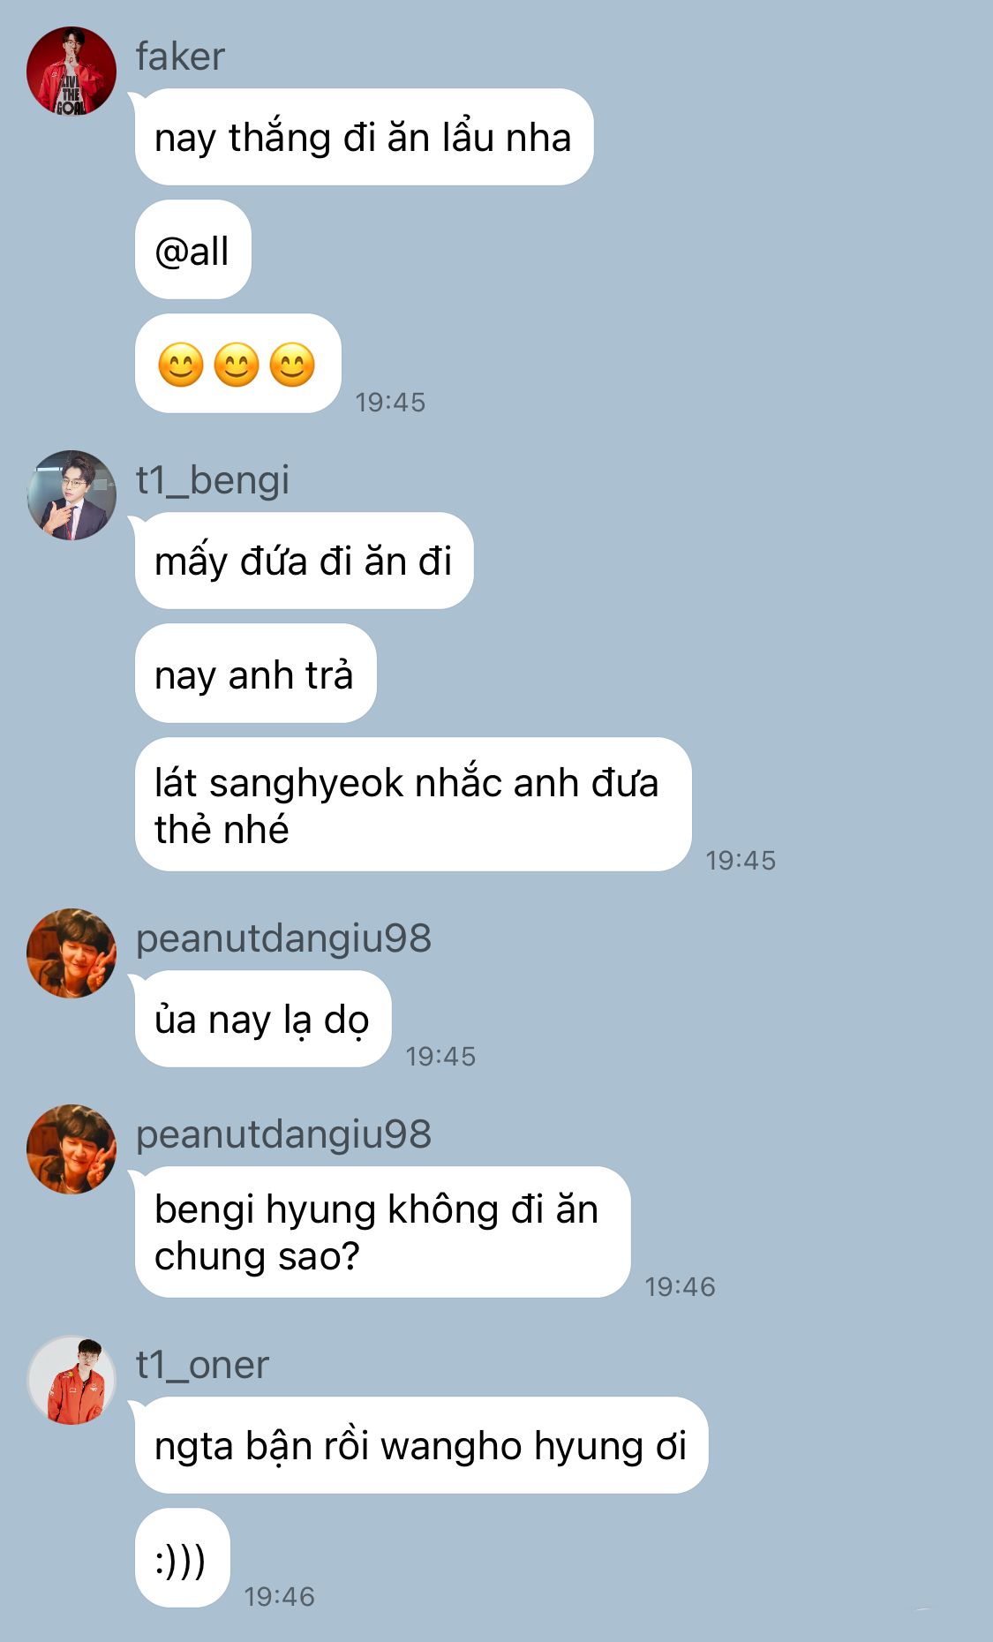Tap t1_bengi's profile picture
Viewport: 993px width, 1642px height.
click(x=71, y=494)
